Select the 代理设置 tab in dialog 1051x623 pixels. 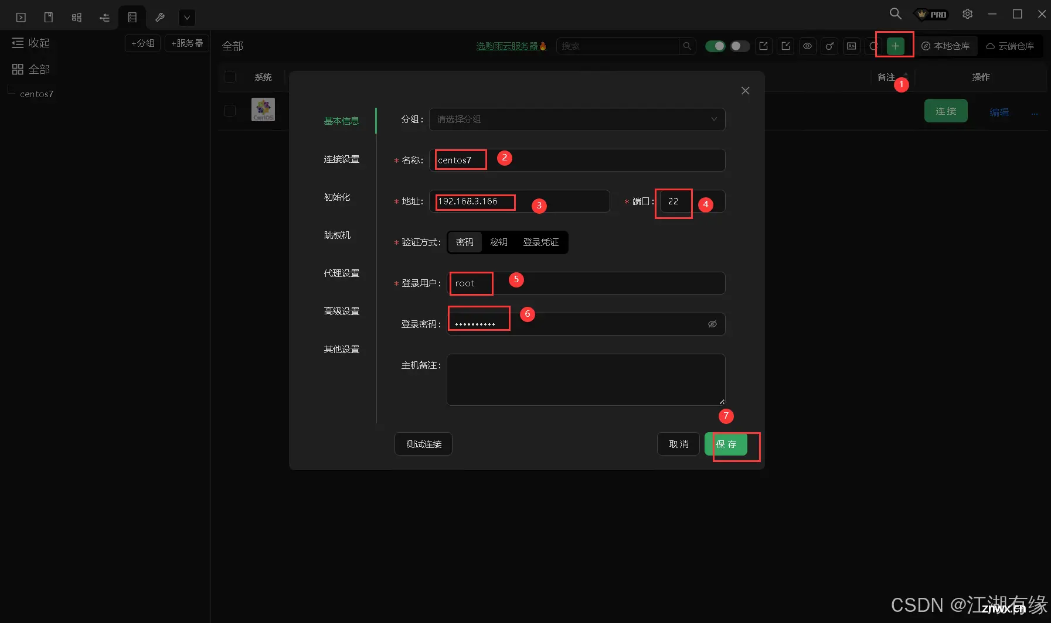click(x=341, y=273)
